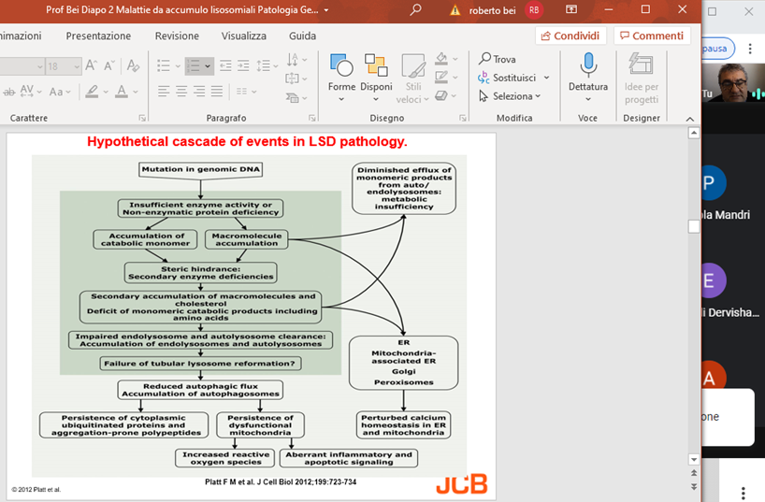Image resolution: width=765 pixels, height=502 pixels.
Task: Open the Convert to SmartArt options
Action: click(296, 97)
